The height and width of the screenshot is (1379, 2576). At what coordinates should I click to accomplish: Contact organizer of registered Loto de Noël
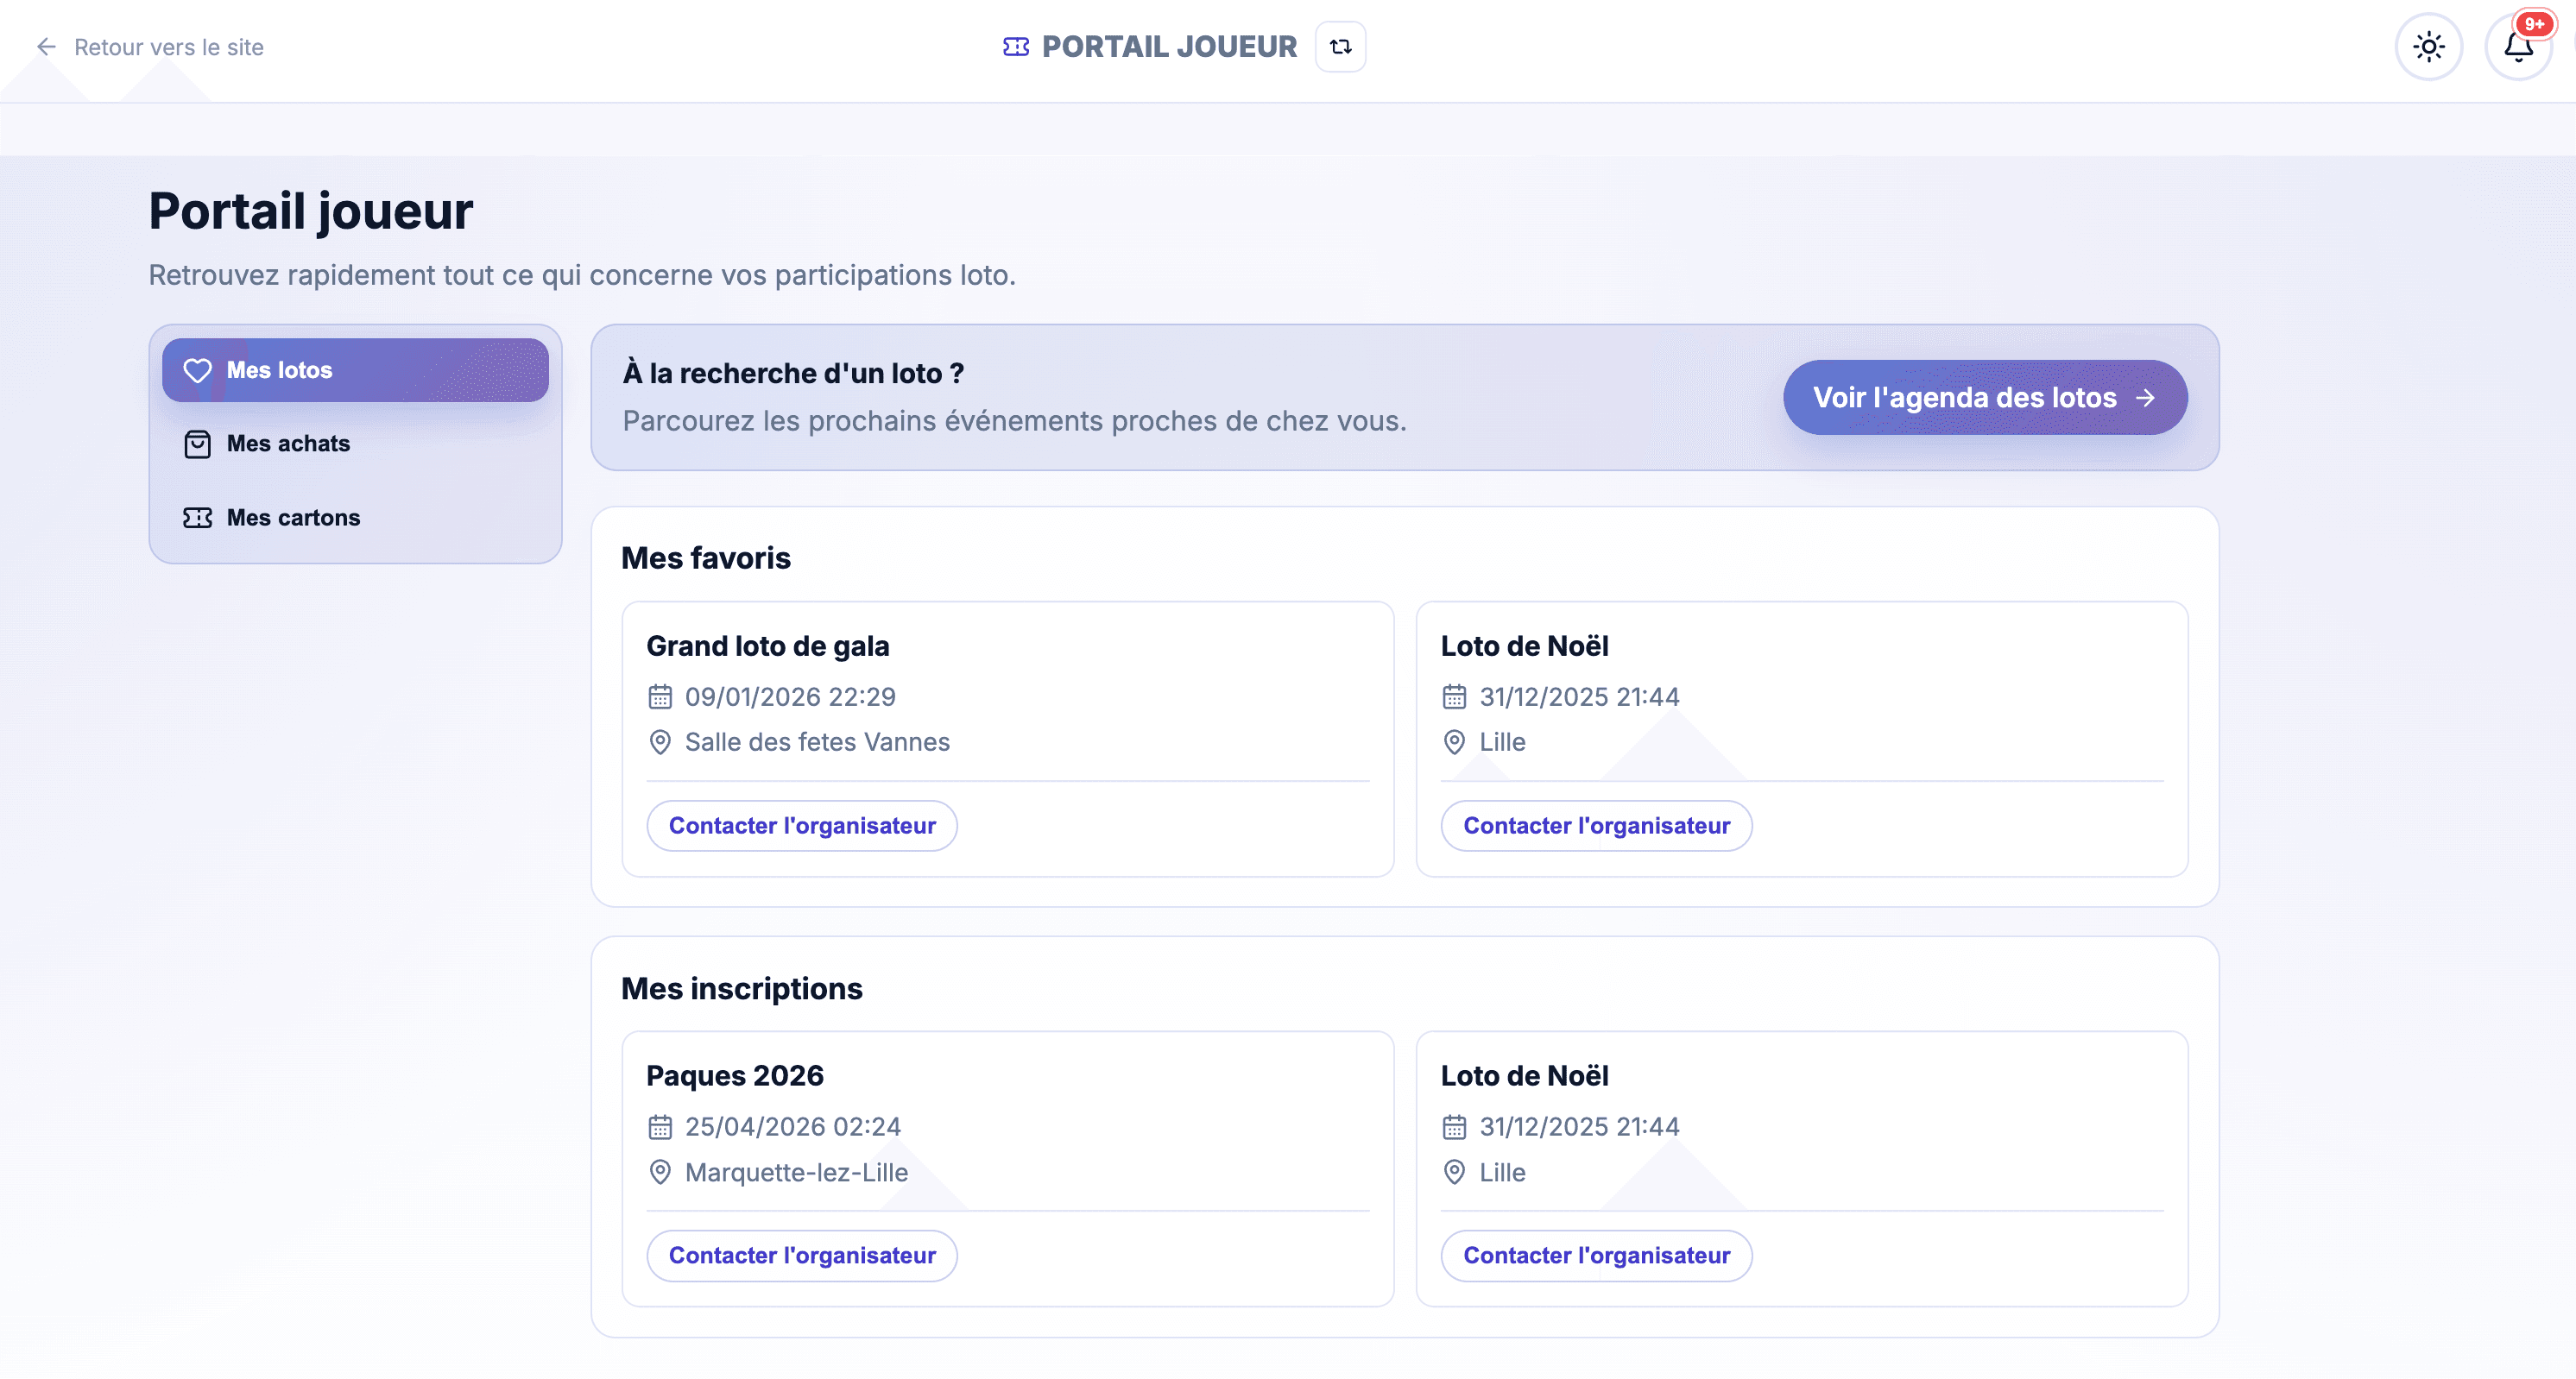coord(1596,1255)
